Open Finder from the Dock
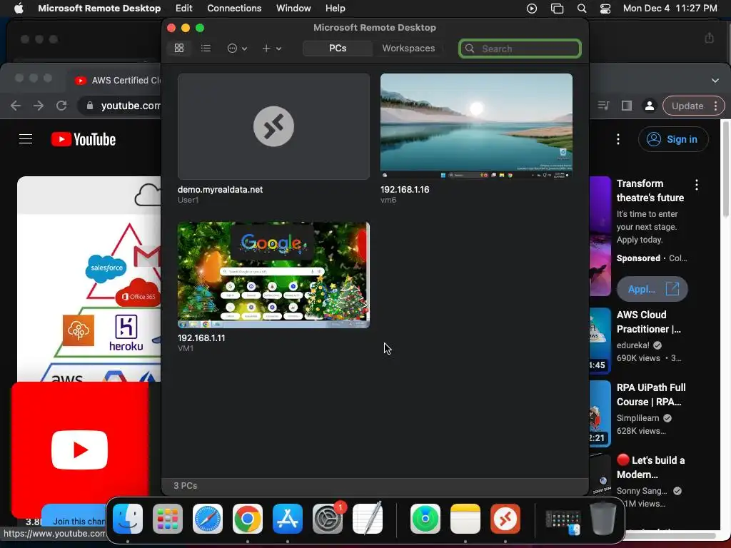This screenshot has height=548, width=731. point(128,519)
